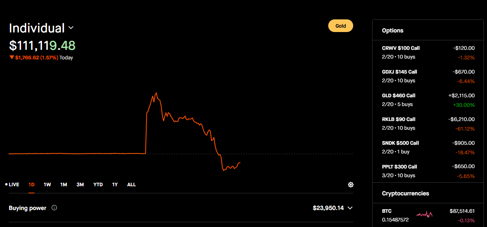Click BTC change -0.13%

pyautogui.click(x=466, y=220)
